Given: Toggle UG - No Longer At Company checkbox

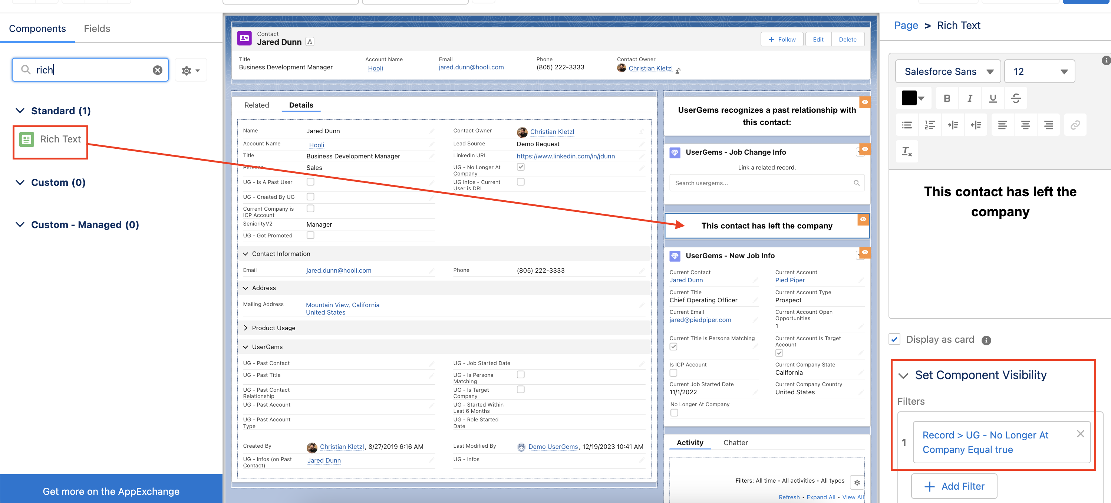Looking at the screenshot, I should tap(521, 167).
